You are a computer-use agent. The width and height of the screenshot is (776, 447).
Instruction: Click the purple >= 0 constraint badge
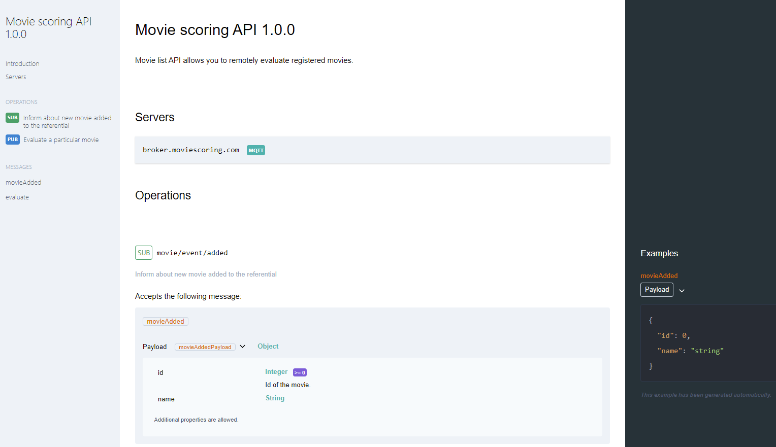[x=300, y=372]
